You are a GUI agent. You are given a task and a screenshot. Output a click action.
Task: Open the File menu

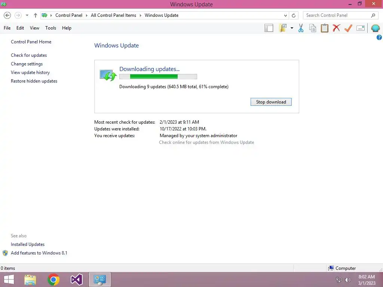(x=7, y=28)
